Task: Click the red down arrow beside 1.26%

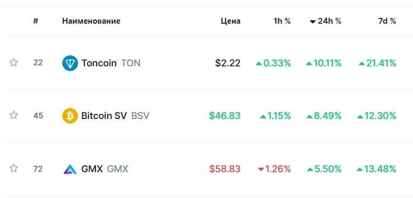Action: [261, 169]
